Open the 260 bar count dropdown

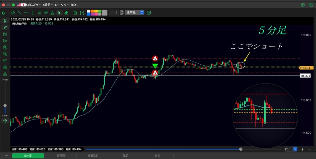tap(295, 149)
